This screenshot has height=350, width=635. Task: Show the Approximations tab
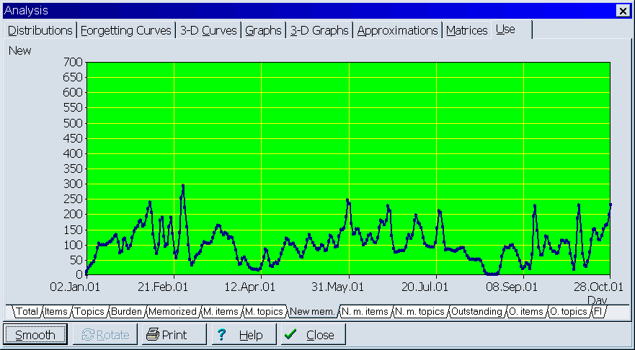click(x=398, y=30)
